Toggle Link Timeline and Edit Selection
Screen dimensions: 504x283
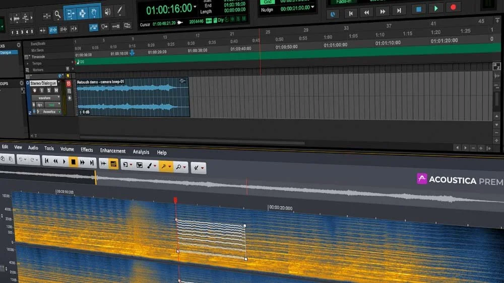(x=53, y=30)
